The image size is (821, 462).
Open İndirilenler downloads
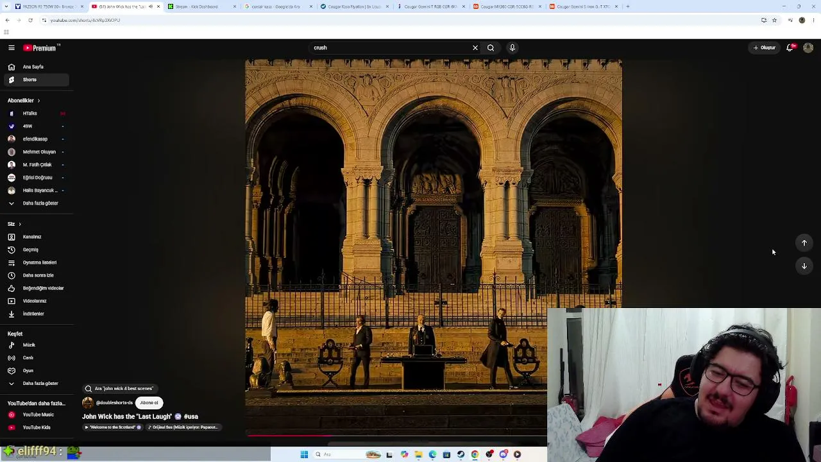pos(36,314)
